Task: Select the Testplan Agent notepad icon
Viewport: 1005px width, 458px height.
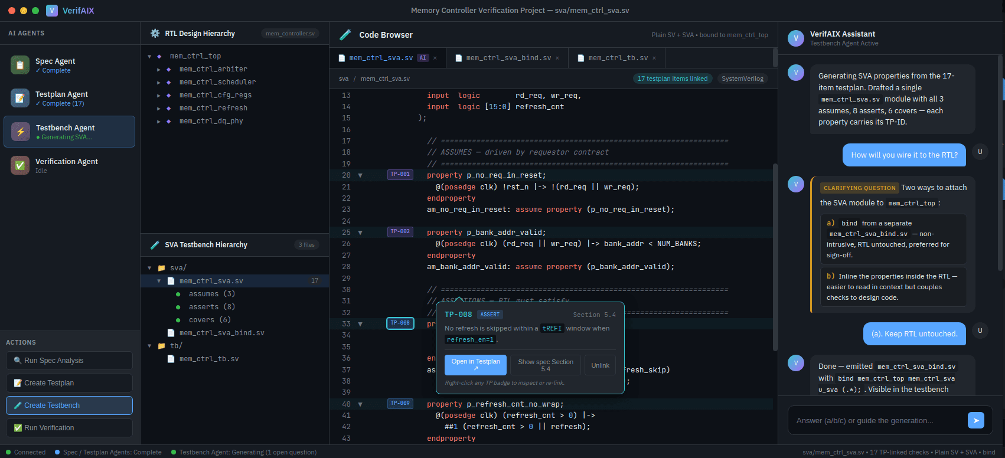Action: (x=20, y=98)
